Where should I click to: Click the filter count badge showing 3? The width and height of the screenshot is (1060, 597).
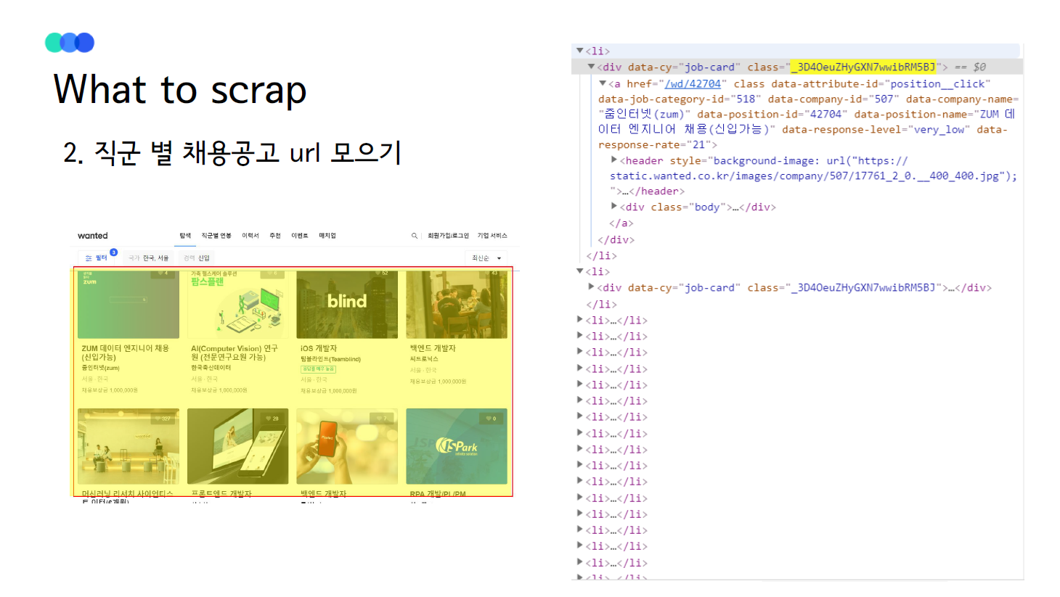(113, 252)
